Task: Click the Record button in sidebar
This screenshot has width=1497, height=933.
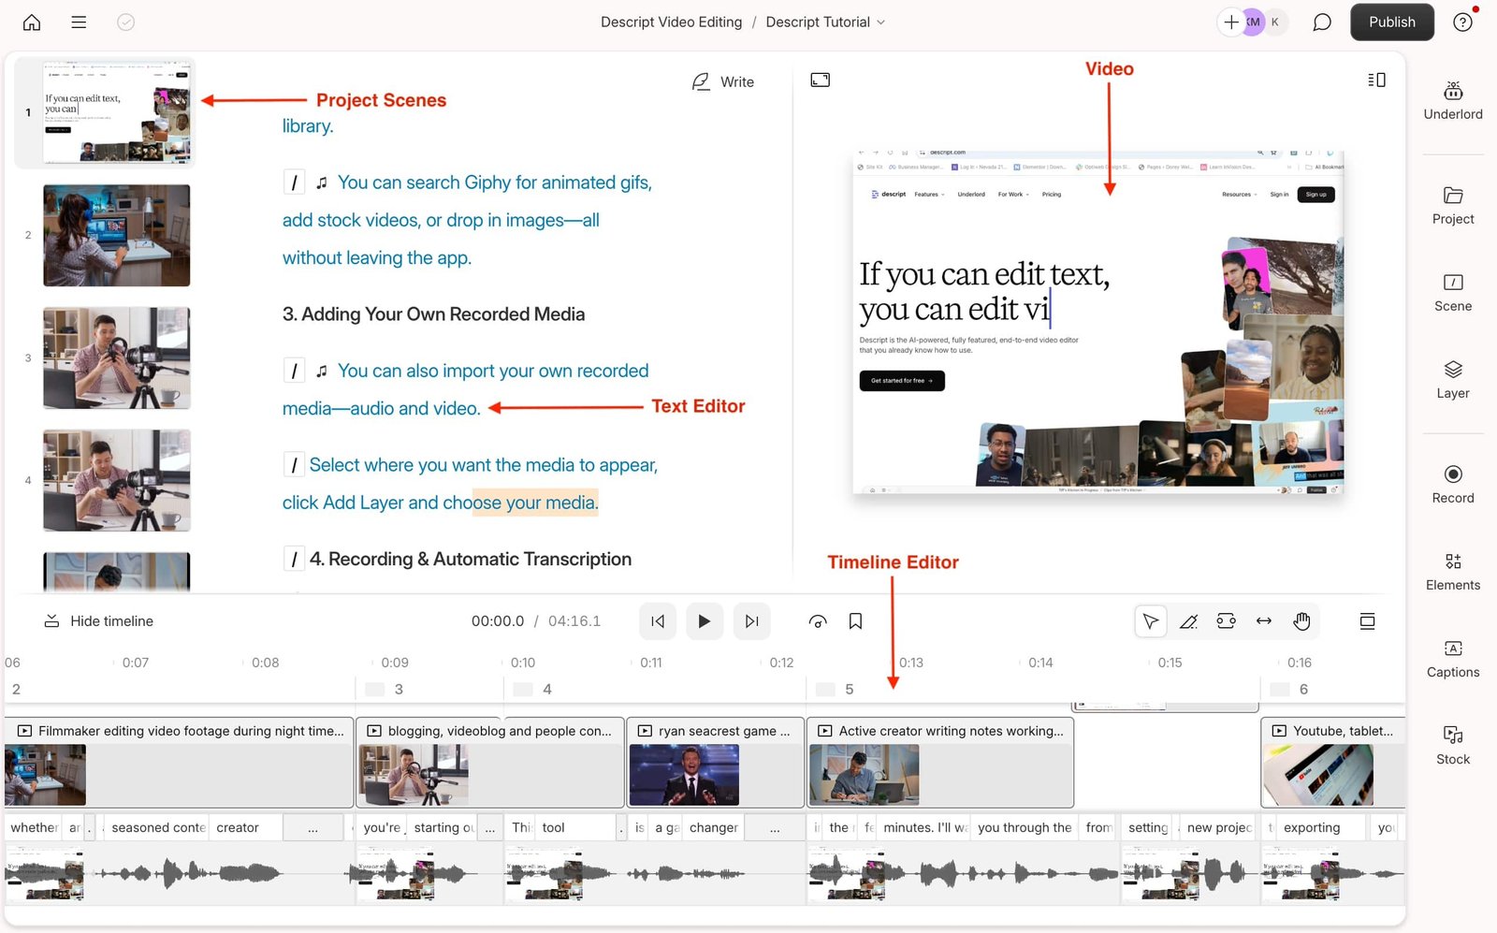Action: [x=1452, y=485]
